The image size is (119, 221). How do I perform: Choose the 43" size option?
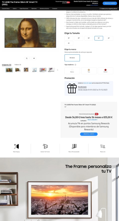click(79, 38)
